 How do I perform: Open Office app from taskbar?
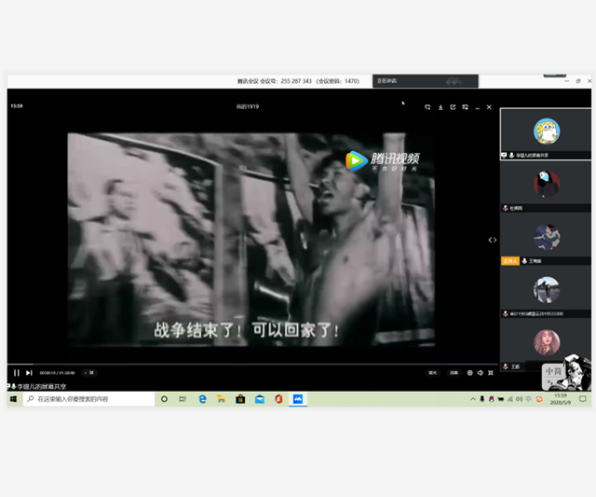[x=278, y=399]
